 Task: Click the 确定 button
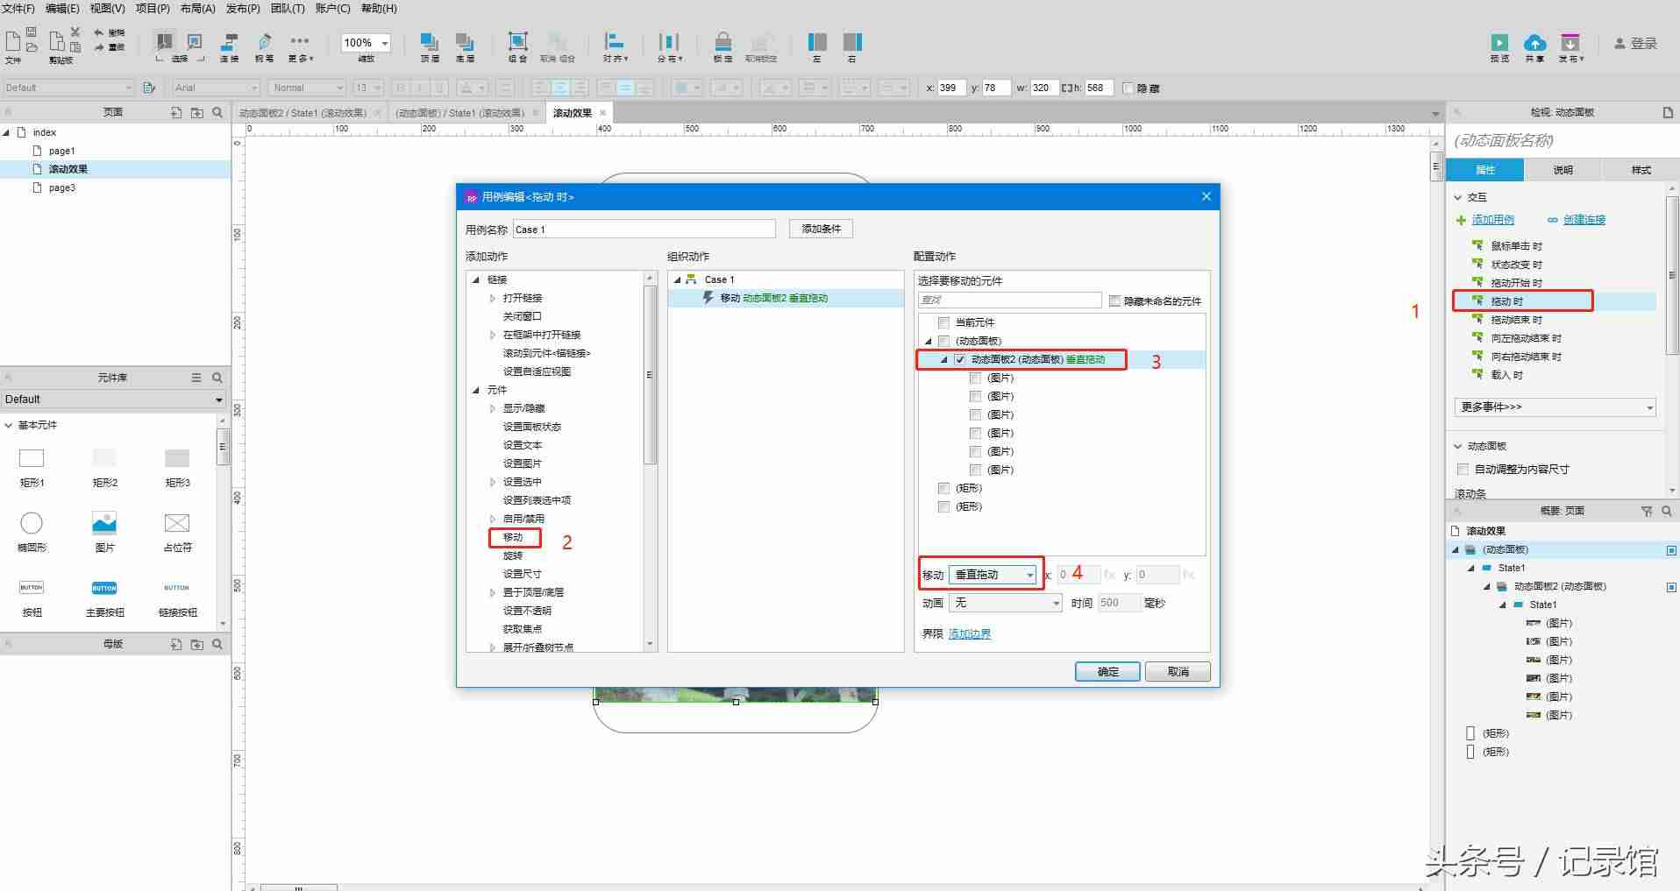1107,672
